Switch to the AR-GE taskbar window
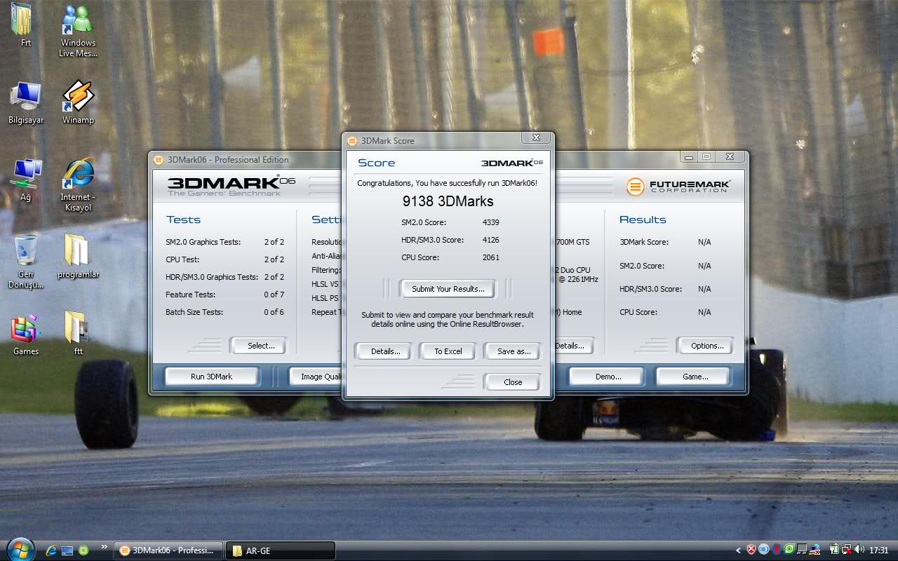The image size is (898, 561). tap(281, 550)
